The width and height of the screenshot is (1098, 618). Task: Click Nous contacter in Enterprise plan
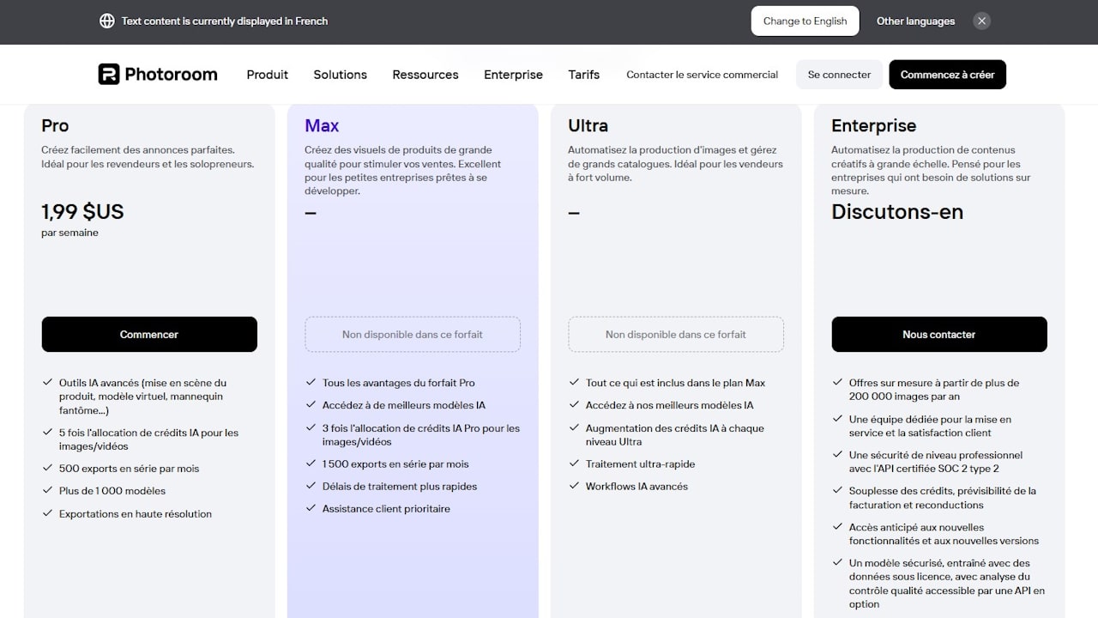point(938,335)
